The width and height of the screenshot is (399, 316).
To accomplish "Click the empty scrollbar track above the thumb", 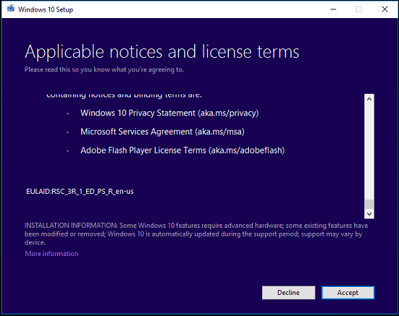I will (x=369, y=152).
